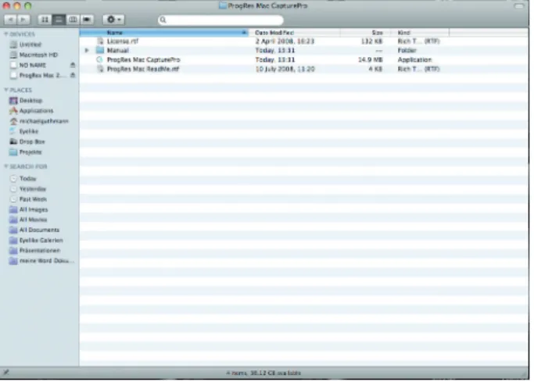Image resolution: width=534 pixels, height=382 pixels.
Task: Expand the Manual folder triangle
Action: (x=87, y=50)
